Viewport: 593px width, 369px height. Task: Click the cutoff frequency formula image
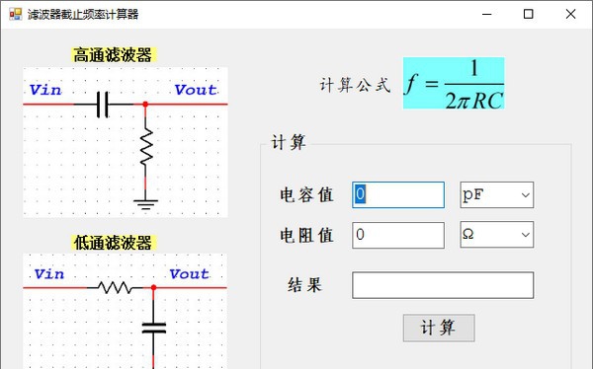pos(454,83)
